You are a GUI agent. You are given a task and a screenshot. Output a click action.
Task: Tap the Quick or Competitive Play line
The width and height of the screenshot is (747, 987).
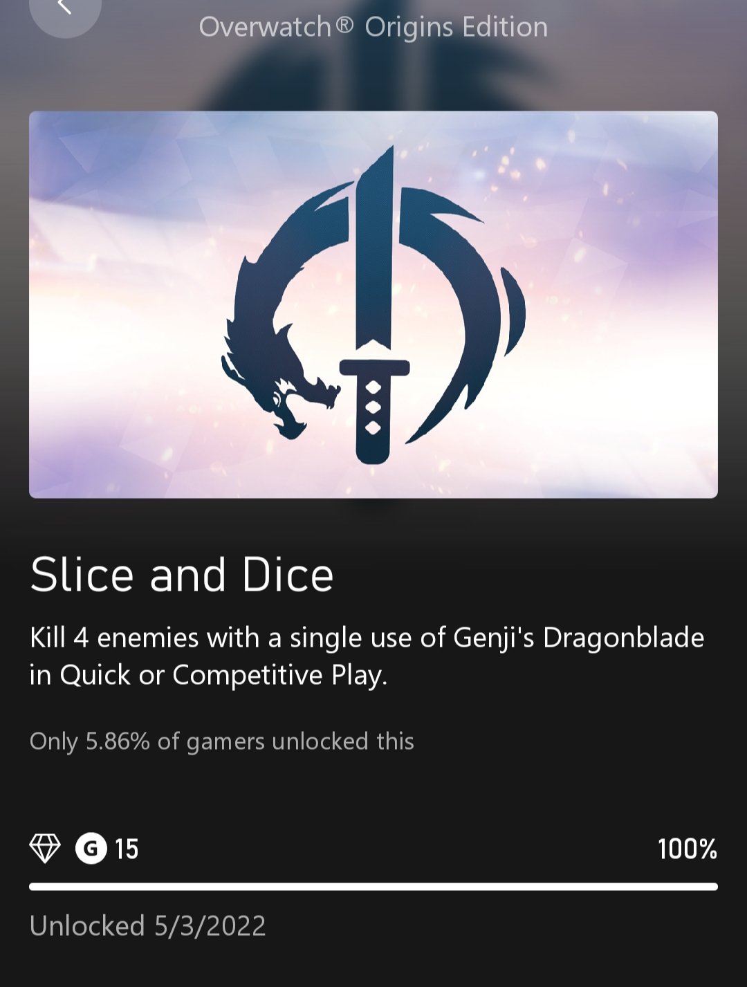pyautogui.click(x=208, y=676)
